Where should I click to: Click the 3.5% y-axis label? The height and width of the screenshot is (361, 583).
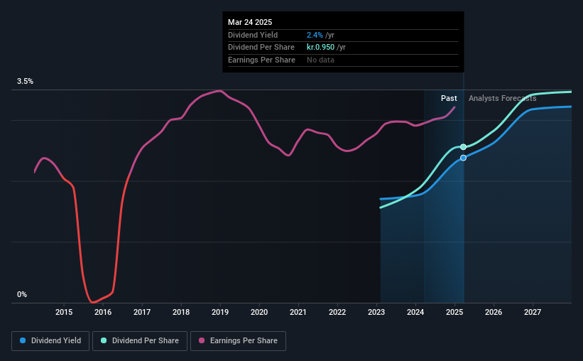(25, 81)
